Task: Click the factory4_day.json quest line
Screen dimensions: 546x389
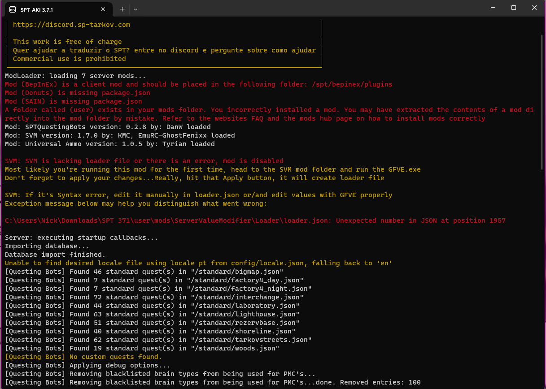Action: 154,280
